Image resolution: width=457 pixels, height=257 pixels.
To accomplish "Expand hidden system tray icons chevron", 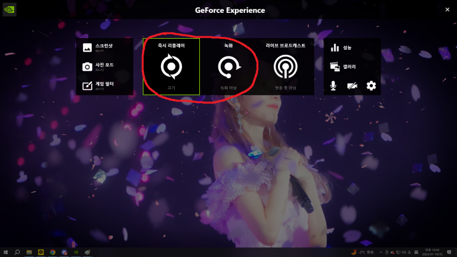I will pyautogui.click(x=381, y=252).
